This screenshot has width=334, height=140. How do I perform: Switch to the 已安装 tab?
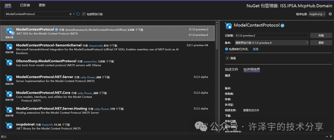25,5
